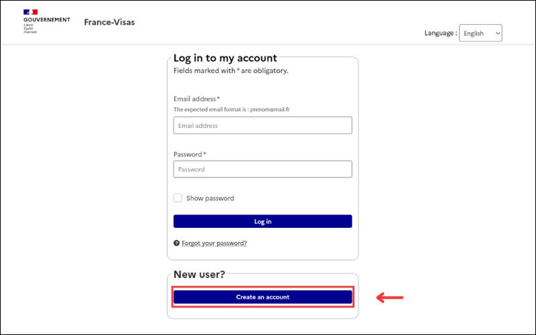Viewport: 536px width, 335px height.
Task: Tick the Show password checkbox
Action: pos(178,198)
